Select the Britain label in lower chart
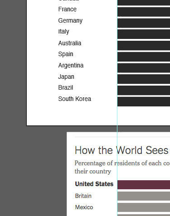170x216 pixels. pyautogui.click(x=83, y=196)
